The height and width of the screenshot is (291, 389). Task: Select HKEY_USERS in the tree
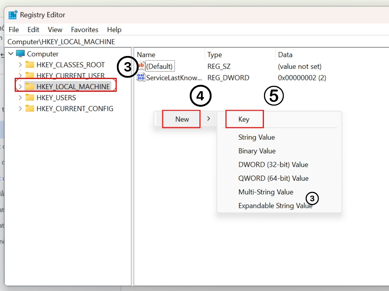coord(56,98)
